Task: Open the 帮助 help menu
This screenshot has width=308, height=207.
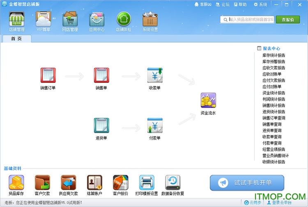Action: pos(240,5)
